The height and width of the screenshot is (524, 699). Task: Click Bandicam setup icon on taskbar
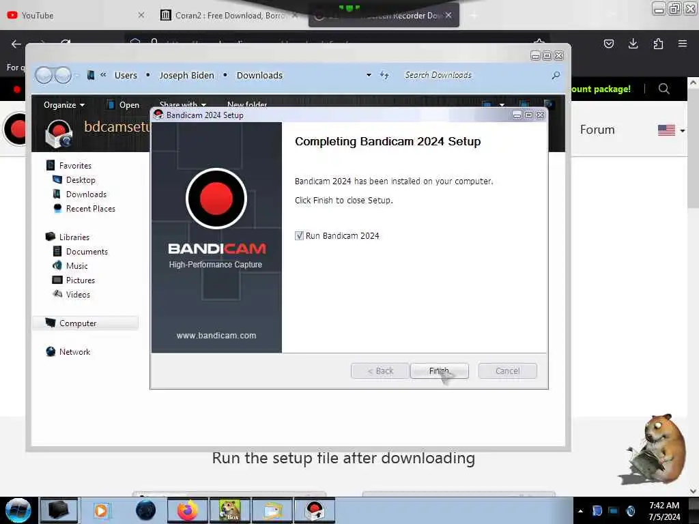pos(314,510)
